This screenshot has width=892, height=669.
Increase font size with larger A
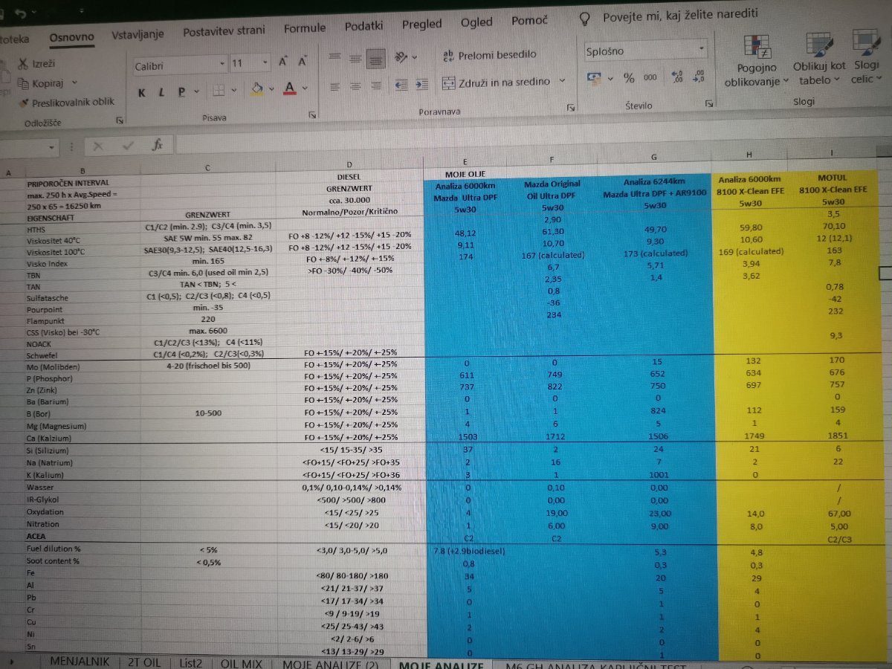[283, 62]
